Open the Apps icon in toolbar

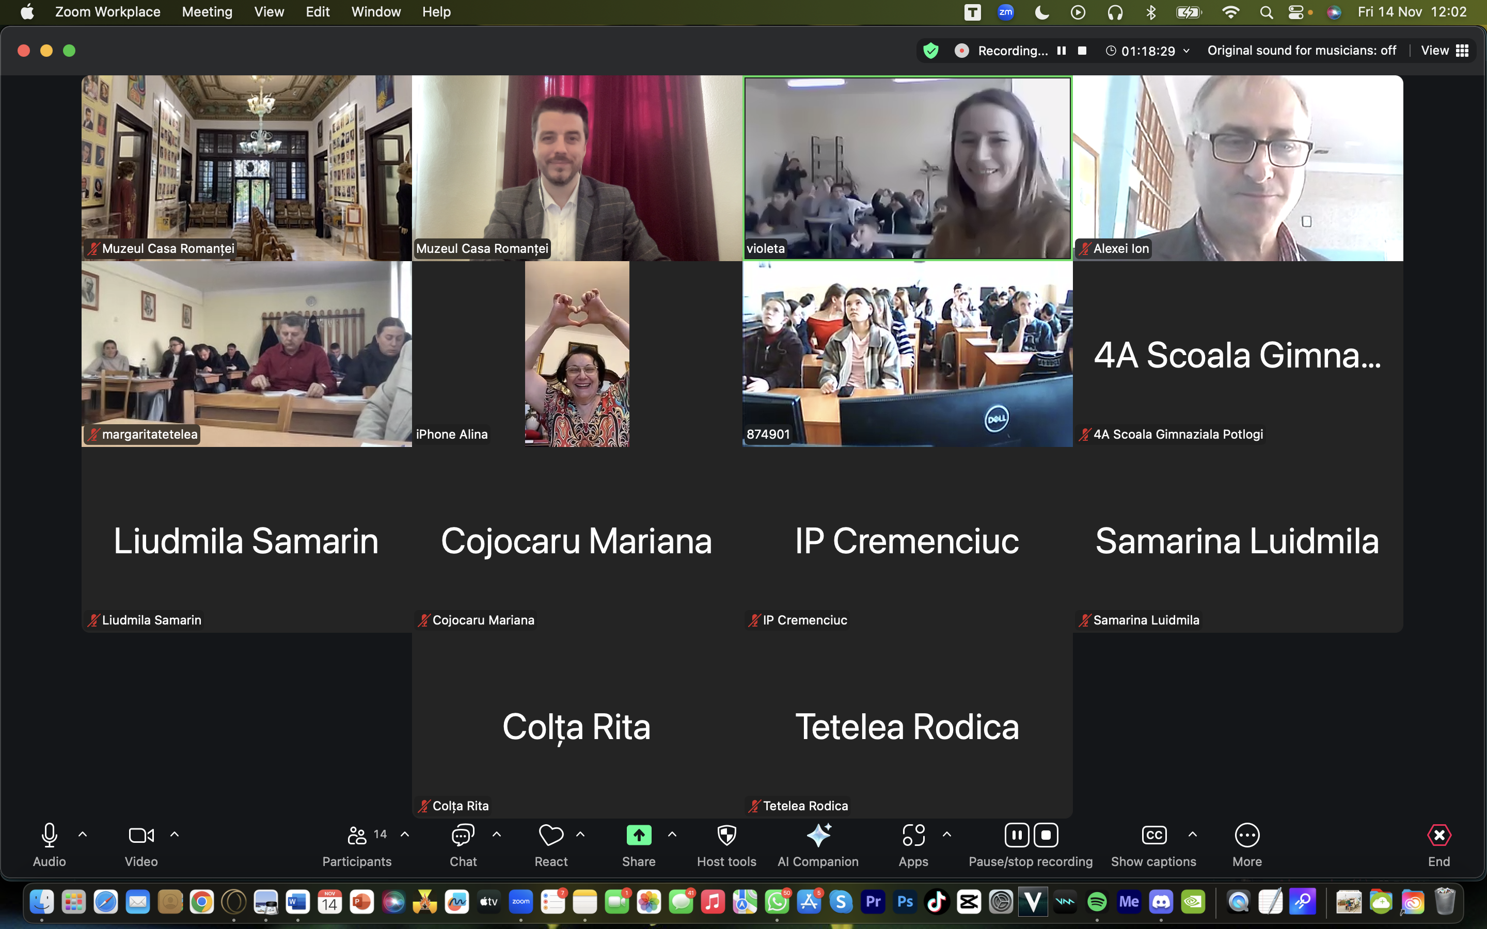click(x=913, y=836)
